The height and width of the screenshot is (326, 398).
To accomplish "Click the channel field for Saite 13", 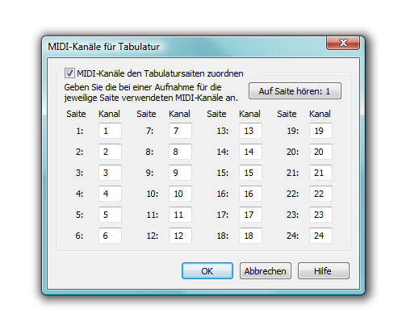I will pos(250,131).
